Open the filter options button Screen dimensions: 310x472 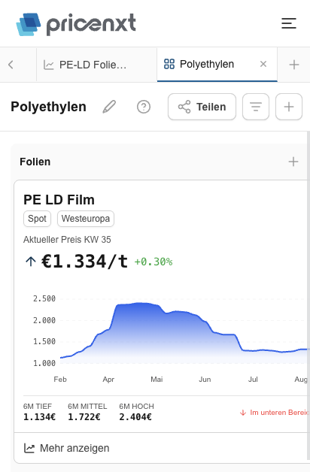click(256, 107)
